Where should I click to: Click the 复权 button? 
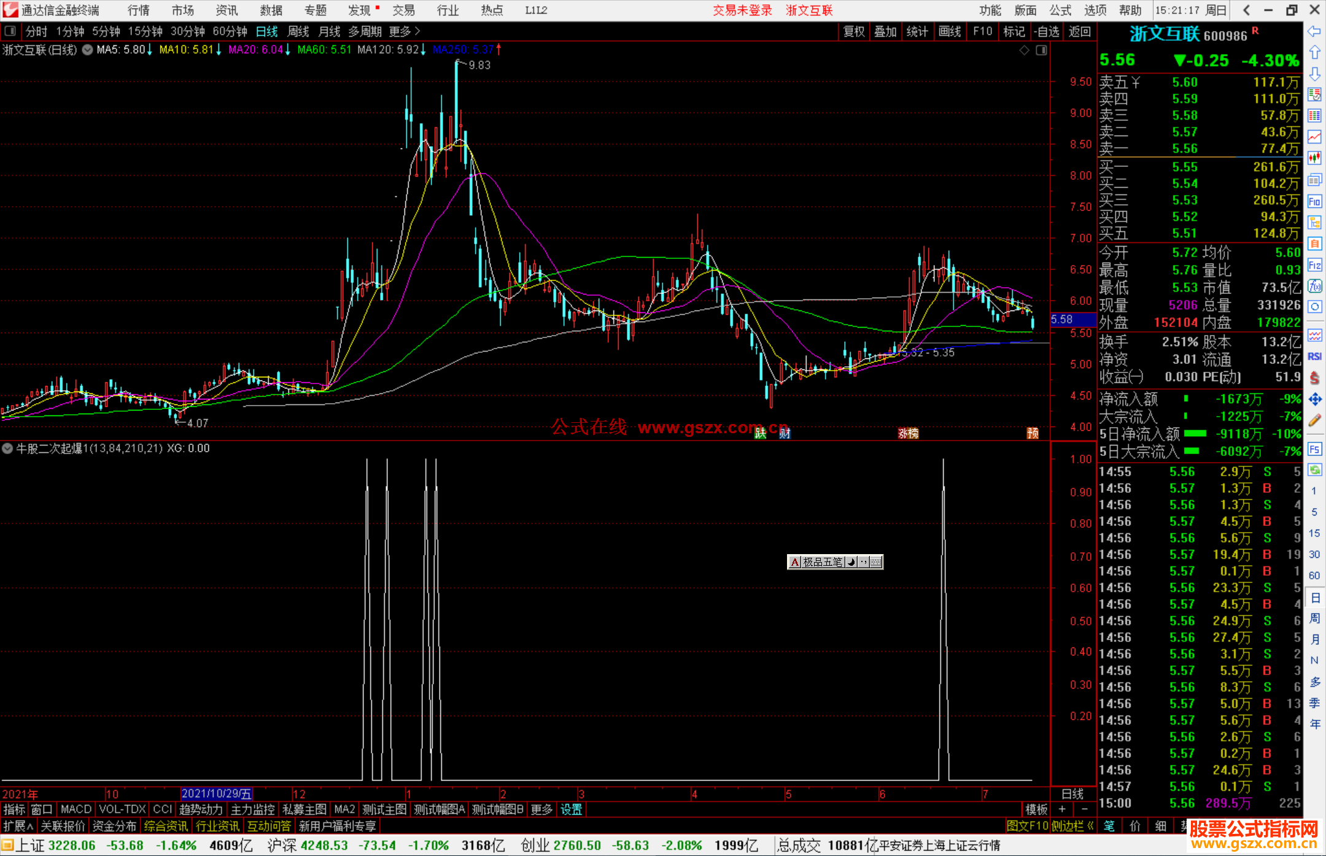tap(853, 31)
